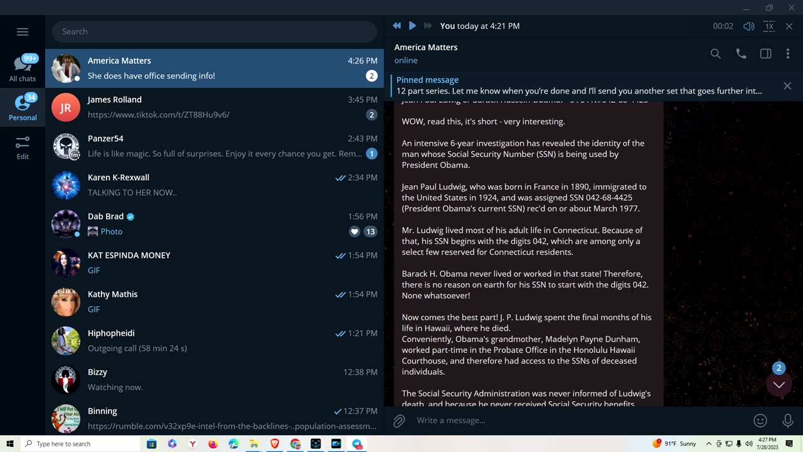Viewport: 803px width, 452px height.
Task: Open the Karen K-Rexwall chat
Action: click(x=215, y=185)
